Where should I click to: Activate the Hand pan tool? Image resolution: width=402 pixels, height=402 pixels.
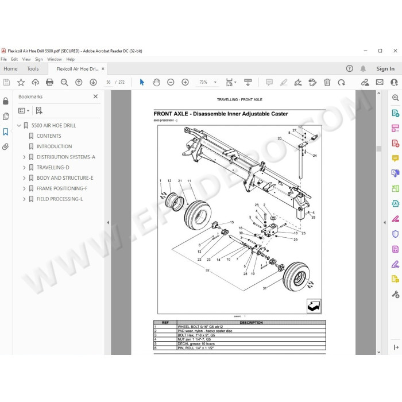pyautogui.click(x=156, y=82)
